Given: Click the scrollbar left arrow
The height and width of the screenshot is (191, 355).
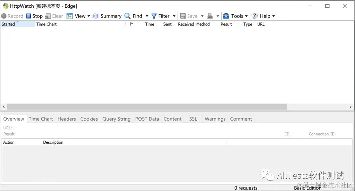Looking at the screenshot, I should [4, 107].
